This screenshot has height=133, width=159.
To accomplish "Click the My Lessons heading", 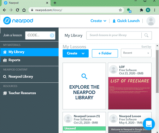I will pos(74,47).
